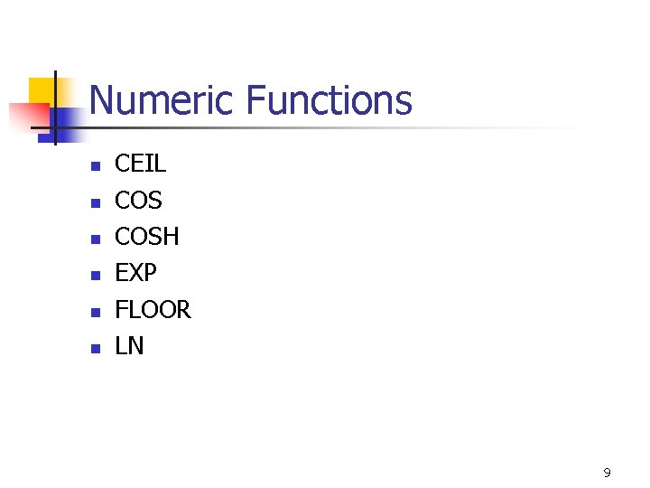
Task: Click the word Functions in the title
Action: [329, 100]
